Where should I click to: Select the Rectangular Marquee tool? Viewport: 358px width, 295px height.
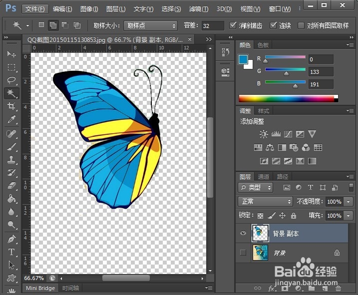11,67
